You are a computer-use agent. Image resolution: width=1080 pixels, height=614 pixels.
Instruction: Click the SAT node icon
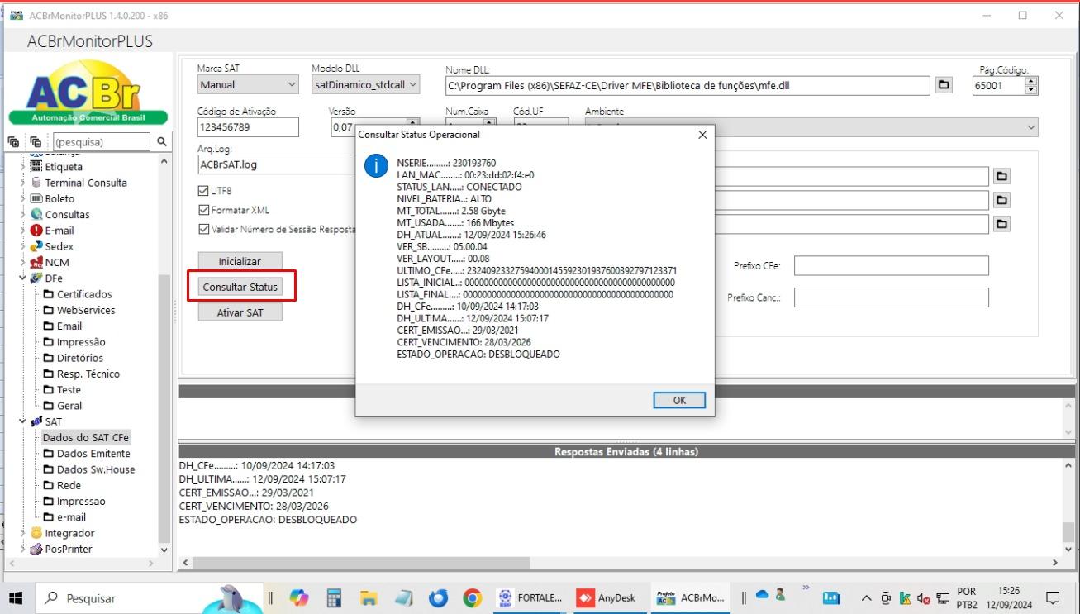[x=36, y=421]
